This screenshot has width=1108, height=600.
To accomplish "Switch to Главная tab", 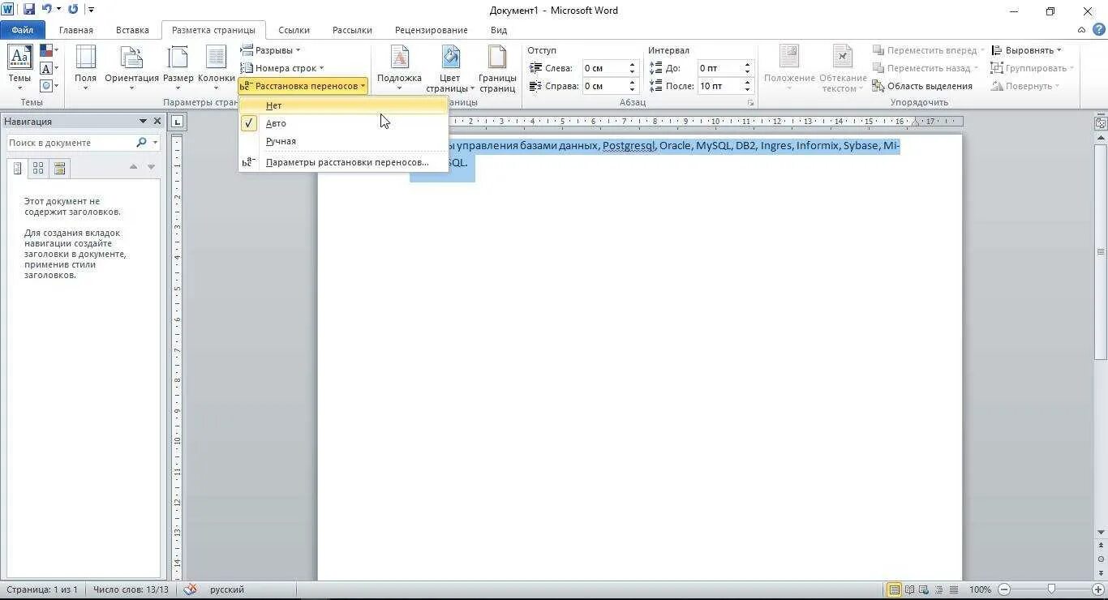I will point(76,30).
